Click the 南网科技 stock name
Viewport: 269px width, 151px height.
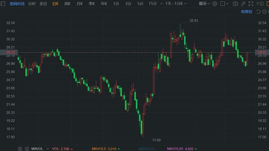(x=17, y=3)
